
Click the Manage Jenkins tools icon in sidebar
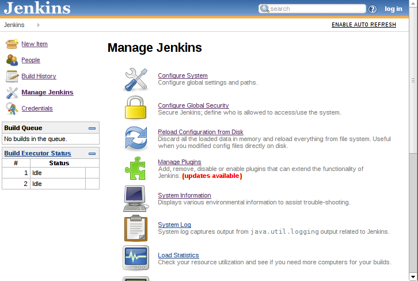(12, 93)
